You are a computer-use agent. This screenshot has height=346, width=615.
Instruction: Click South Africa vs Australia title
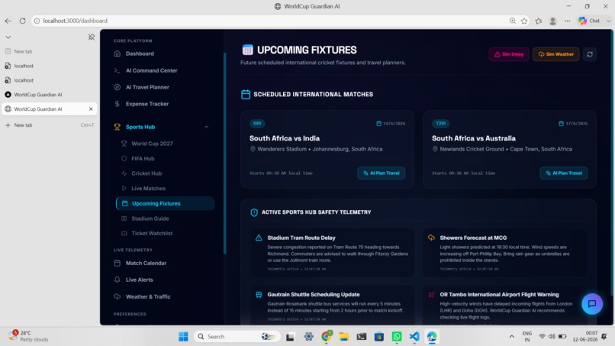coord(473,138)
